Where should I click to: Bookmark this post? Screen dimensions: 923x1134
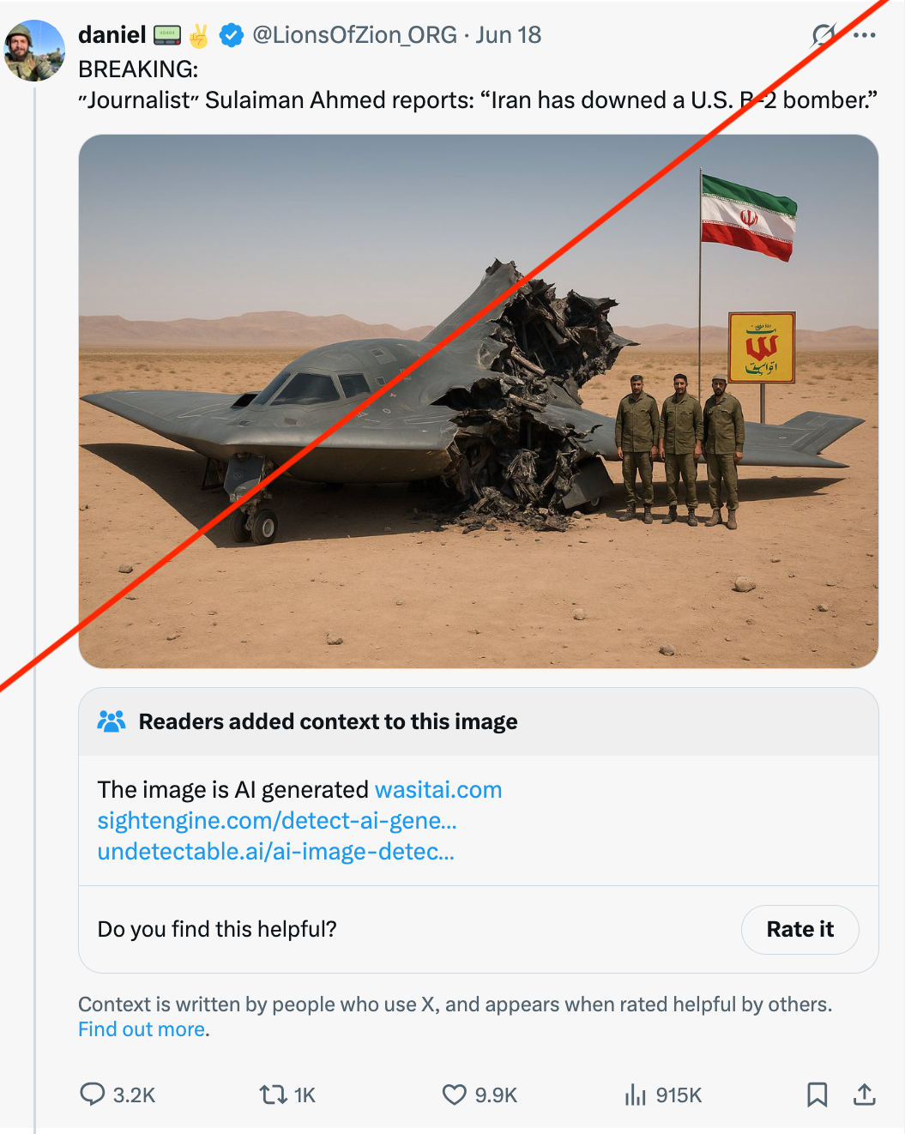(817, 1095)
